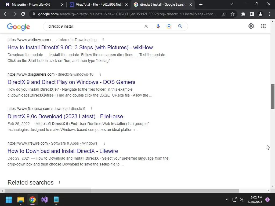Open the Windows Start menu

[x=9, y=200]
